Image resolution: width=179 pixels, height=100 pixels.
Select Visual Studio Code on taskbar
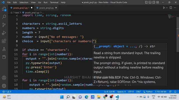coord(117,97)
